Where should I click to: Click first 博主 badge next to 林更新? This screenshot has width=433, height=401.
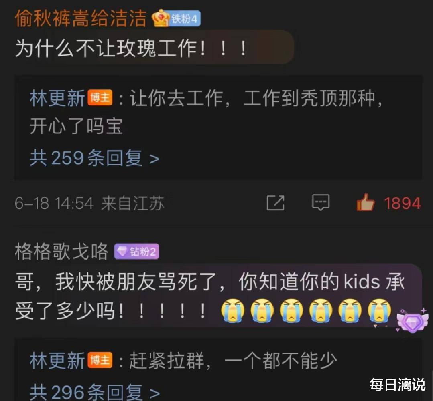click(x=100, y=98)
